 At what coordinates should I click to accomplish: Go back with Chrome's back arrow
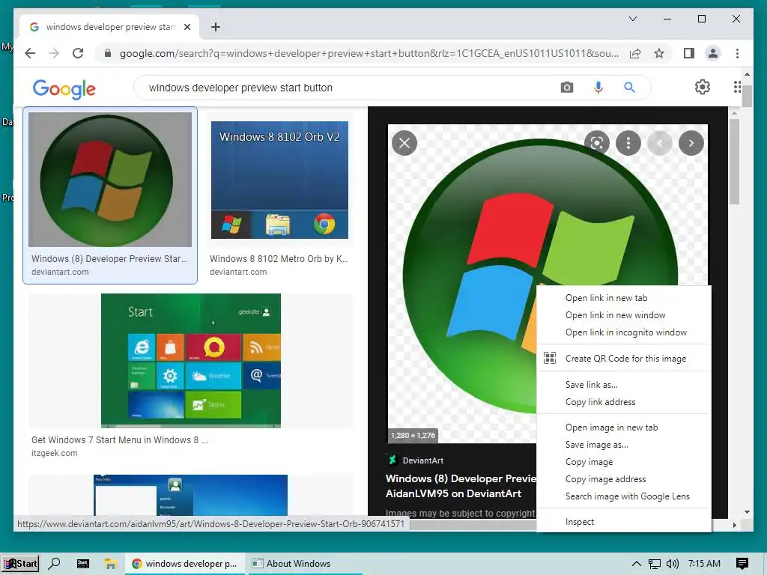click(x=30, y=53)
